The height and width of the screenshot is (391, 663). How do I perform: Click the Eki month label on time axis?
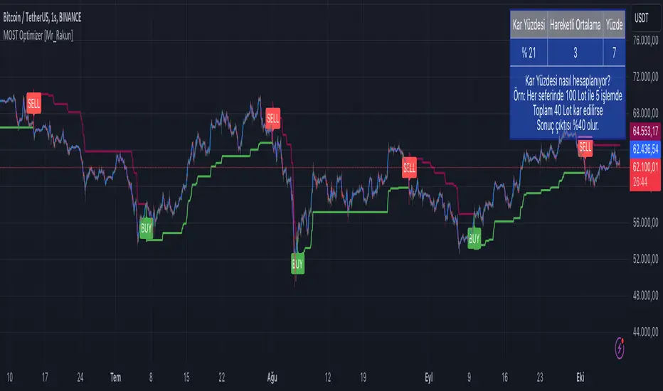tap(580, 377)
